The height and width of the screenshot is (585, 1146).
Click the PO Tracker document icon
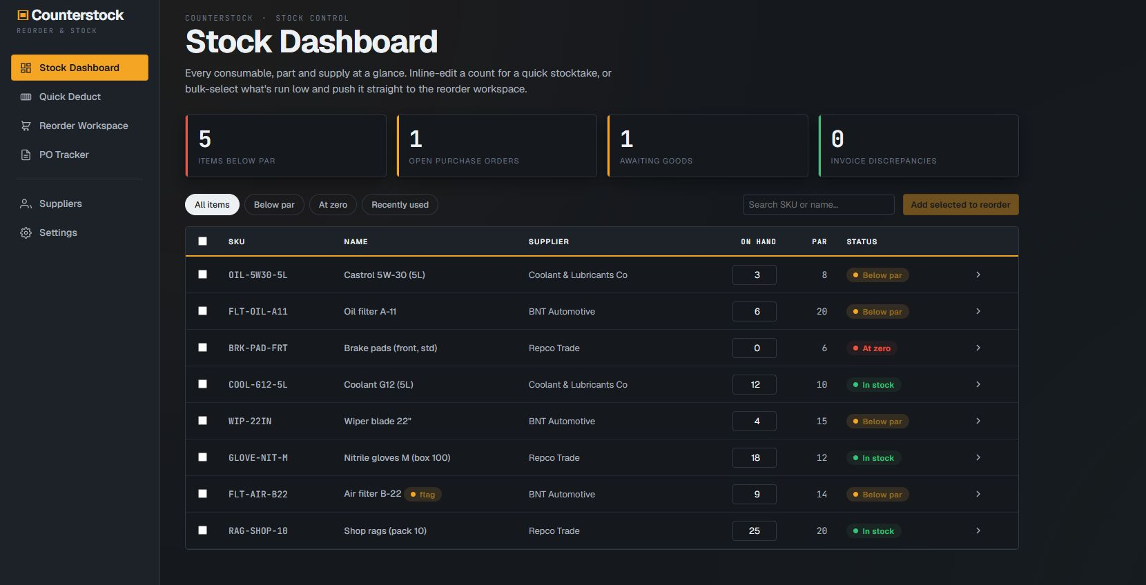pos(26,155)
